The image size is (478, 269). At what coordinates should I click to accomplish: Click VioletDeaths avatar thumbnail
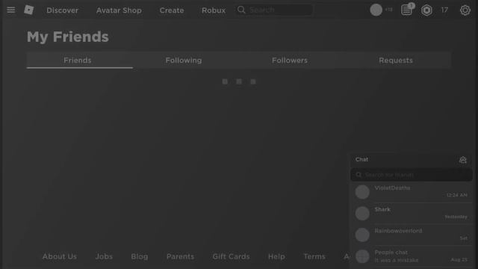tap(362, 192)
